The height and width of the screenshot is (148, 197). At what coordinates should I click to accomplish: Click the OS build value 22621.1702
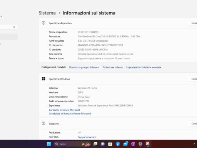[x=83, y=101]
